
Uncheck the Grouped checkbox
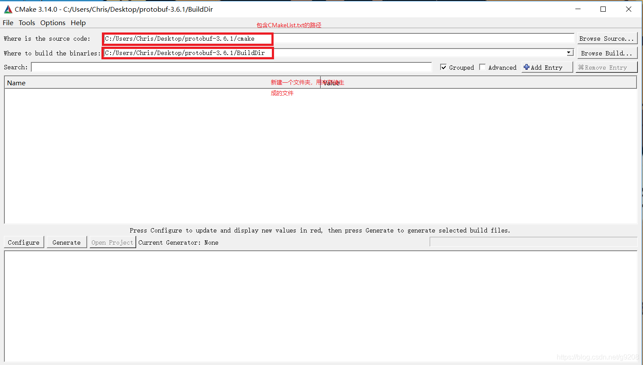coord(443,67)
